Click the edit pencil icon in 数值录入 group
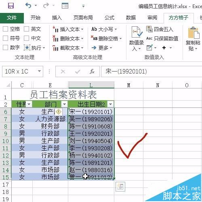202x202 pixels. click(x=149, y=48)
